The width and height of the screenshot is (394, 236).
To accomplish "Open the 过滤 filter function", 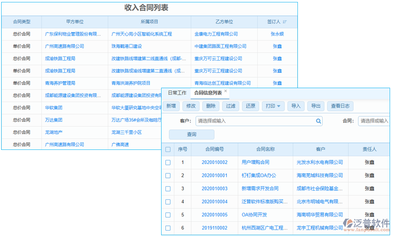I will point(230,106).
